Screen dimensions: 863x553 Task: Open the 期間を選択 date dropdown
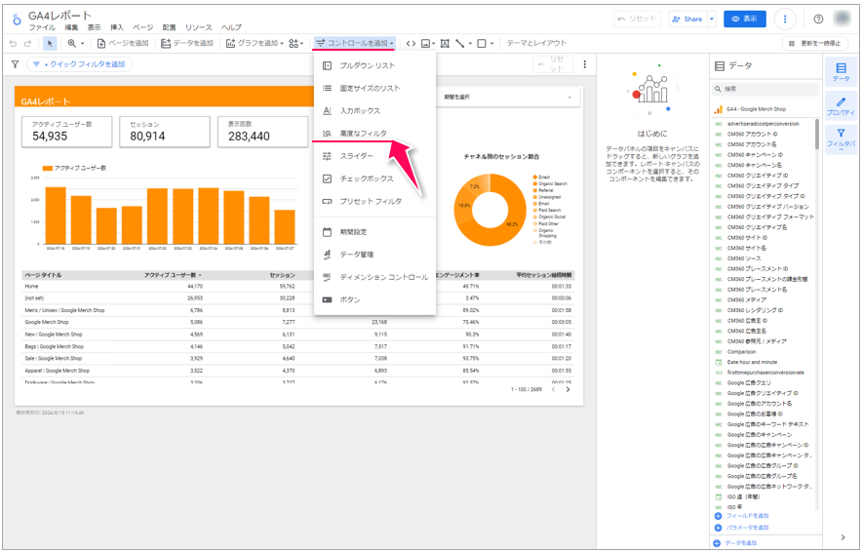click(507, 97)
